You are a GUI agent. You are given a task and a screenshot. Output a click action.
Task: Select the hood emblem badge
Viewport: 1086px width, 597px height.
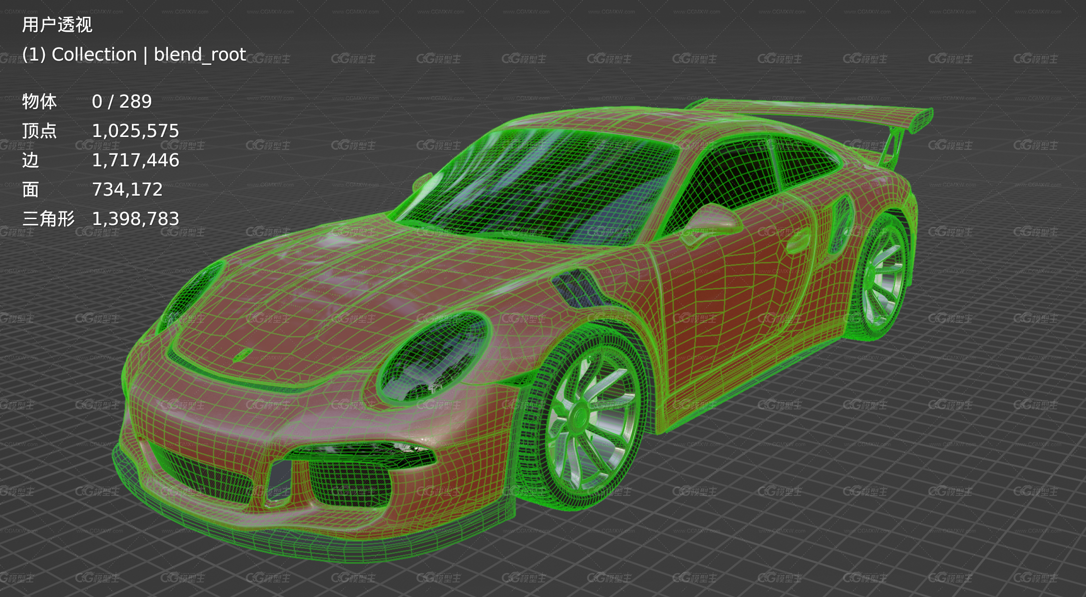point(242,356)
